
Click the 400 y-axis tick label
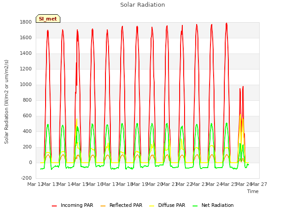(27, 132)
